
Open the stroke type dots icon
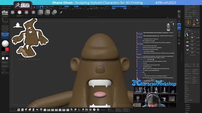click(x=5, y=20)
